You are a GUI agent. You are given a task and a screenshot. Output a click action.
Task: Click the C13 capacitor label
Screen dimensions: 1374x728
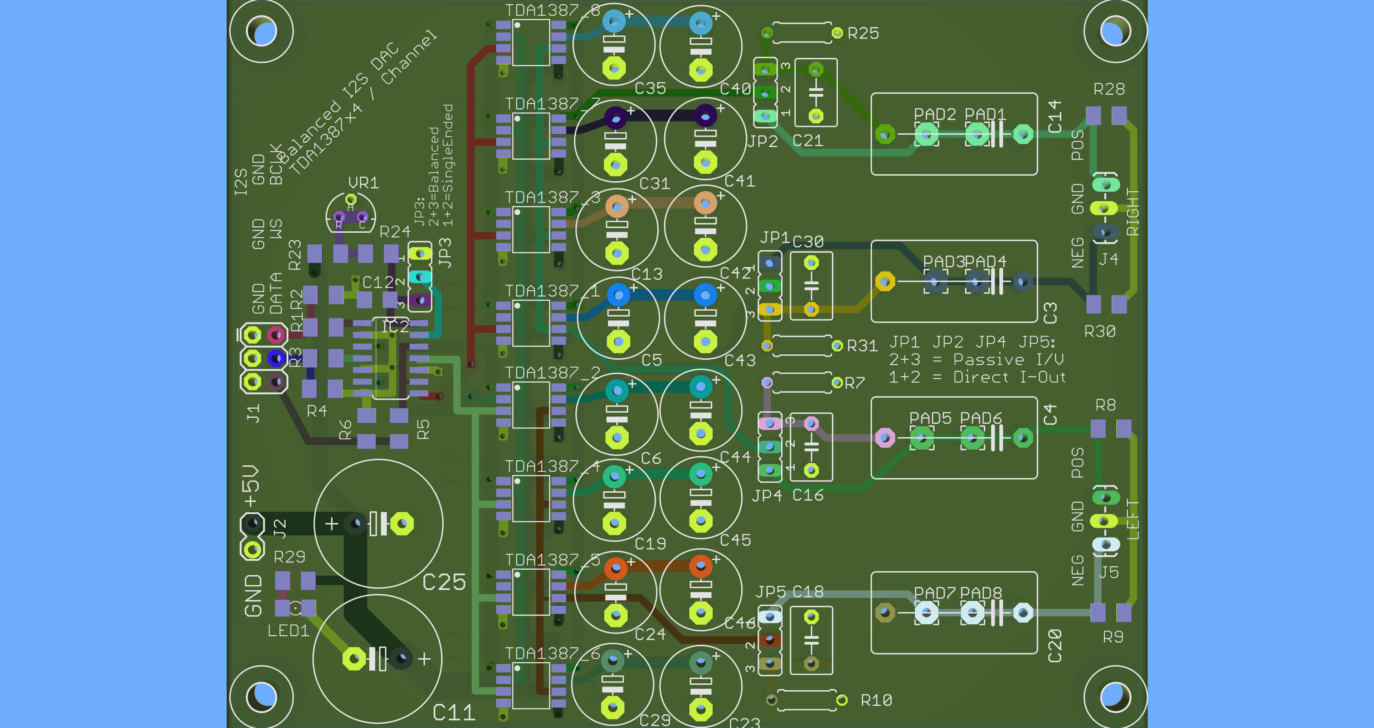click(x=647, y=274)
